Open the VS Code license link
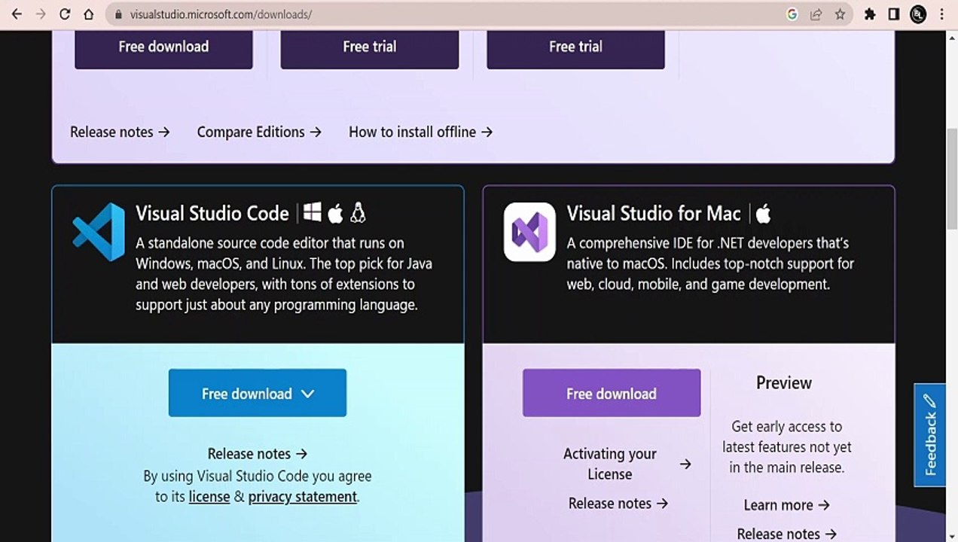The height and width of the screenshot is (542, 958). click(209, 497)
